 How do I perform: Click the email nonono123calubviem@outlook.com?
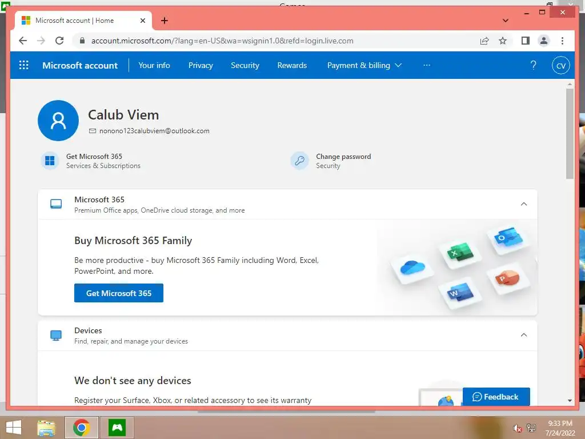154,131
